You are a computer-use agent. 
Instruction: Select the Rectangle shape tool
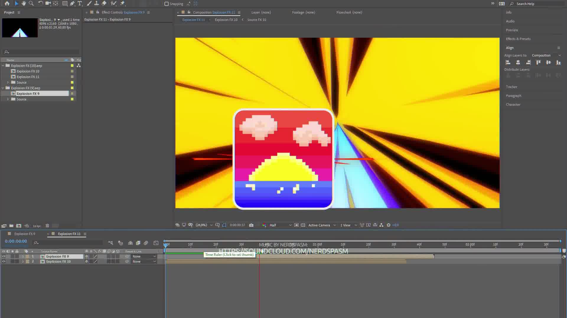point(65,4)
